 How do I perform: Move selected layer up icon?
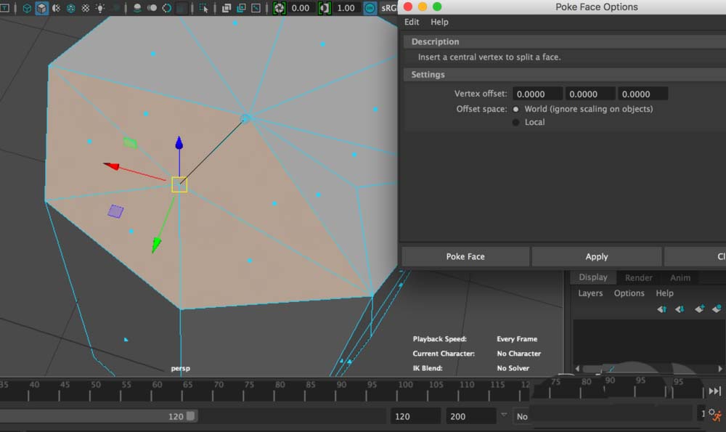pyautogui.click(x=661, y=309)
